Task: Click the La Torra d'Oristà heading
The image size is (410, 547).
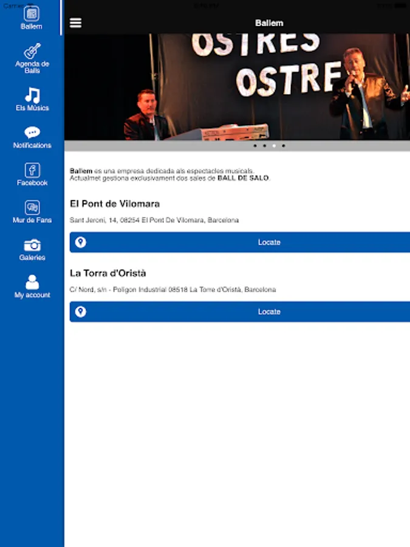Action: [108, 273]
